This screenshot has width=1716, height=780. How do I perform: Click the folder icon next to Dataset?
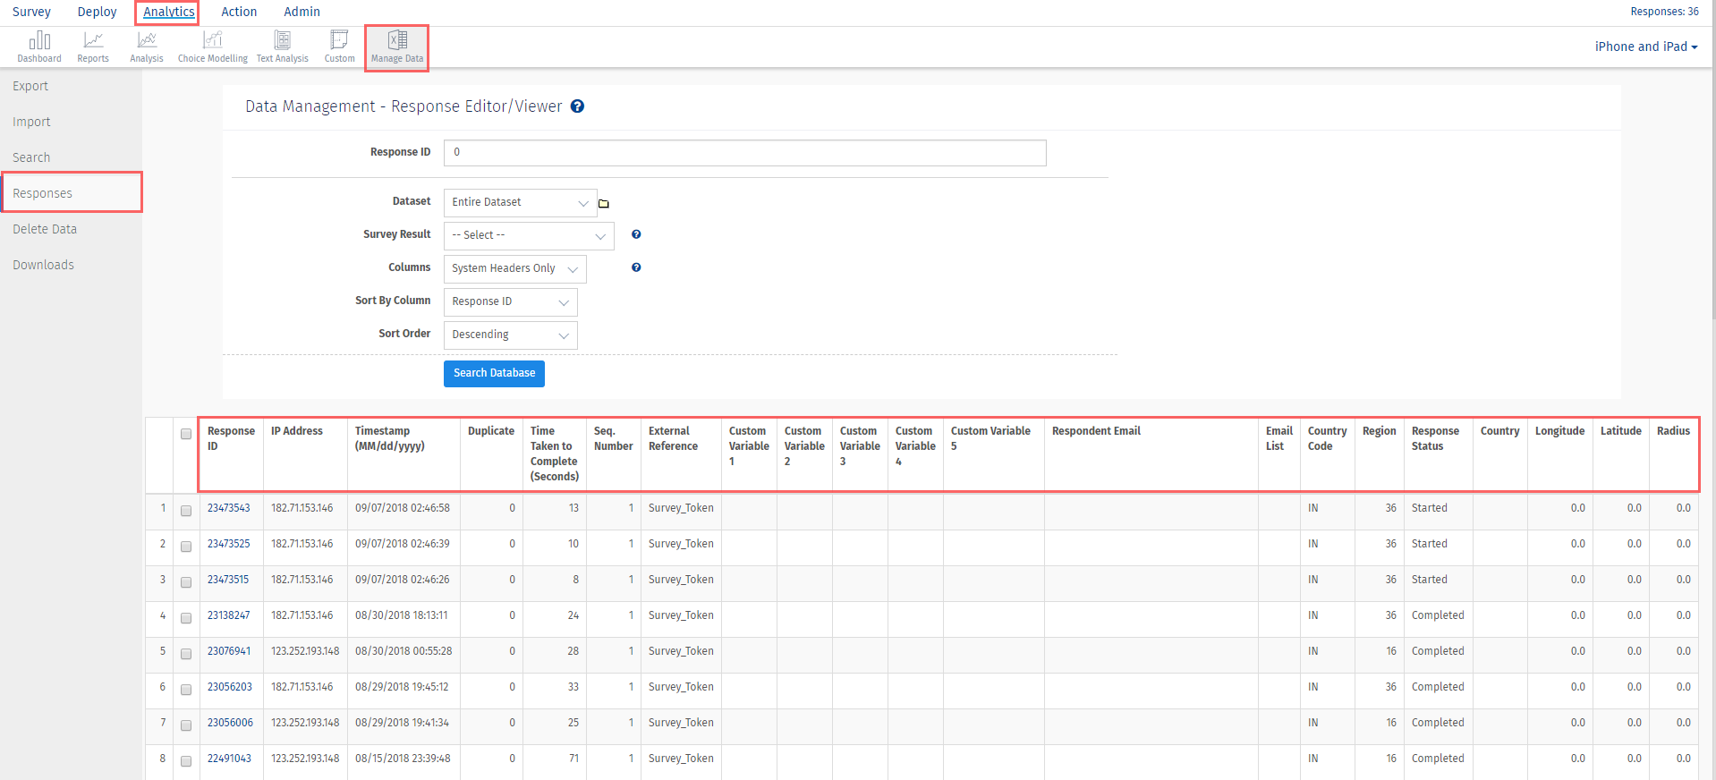[604, 204]
